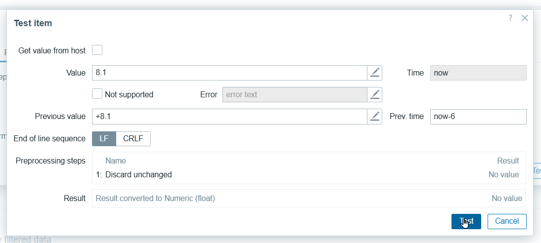Cancel the Test item dialog
The image size is (541, 243).
point(507,221)
